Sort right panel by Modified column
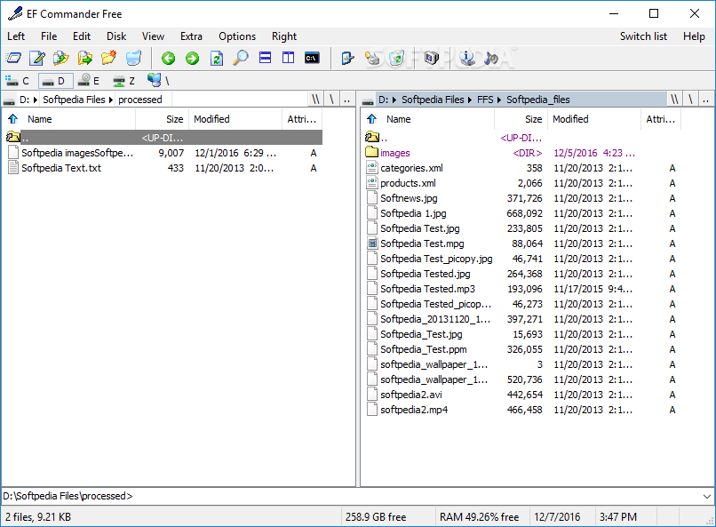 [570, 119]
